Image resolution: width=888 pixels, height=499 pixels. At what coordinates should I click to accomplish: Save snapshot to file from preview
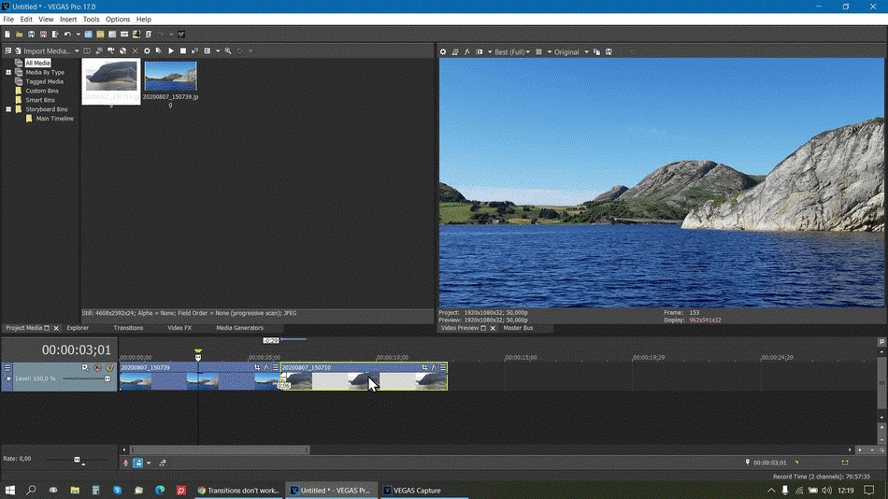[609, 52]
